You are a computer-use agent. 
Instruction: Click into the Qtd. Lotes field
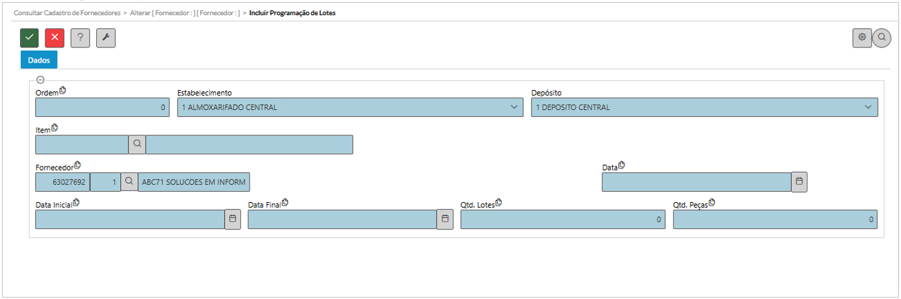[563, 219]
